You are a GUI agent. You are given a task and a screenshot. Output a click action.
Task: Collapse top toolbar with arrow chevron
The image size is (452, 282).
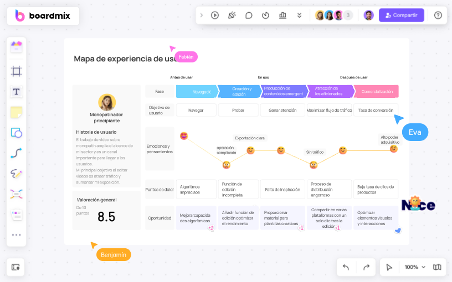point(202,15)
